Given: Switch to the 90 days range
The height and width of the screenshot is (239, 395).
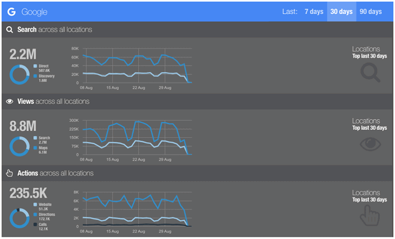Looking at the screenshot, I should tap(371, 12).
